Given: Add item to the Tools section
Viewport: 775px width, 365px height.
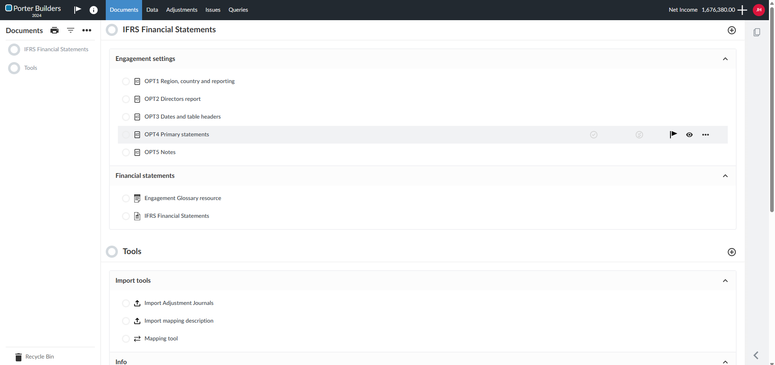Looking at the screenshot, I should (732, 252).
